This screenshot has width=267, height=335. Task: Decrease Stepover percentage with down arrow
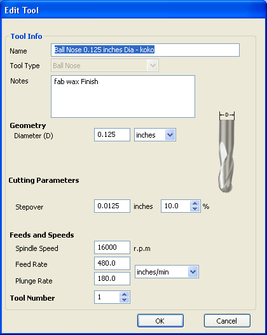(195, 209)
